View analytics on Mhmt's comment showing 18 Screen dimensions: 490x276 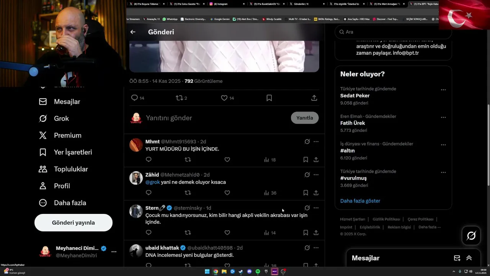click(269, 159)
